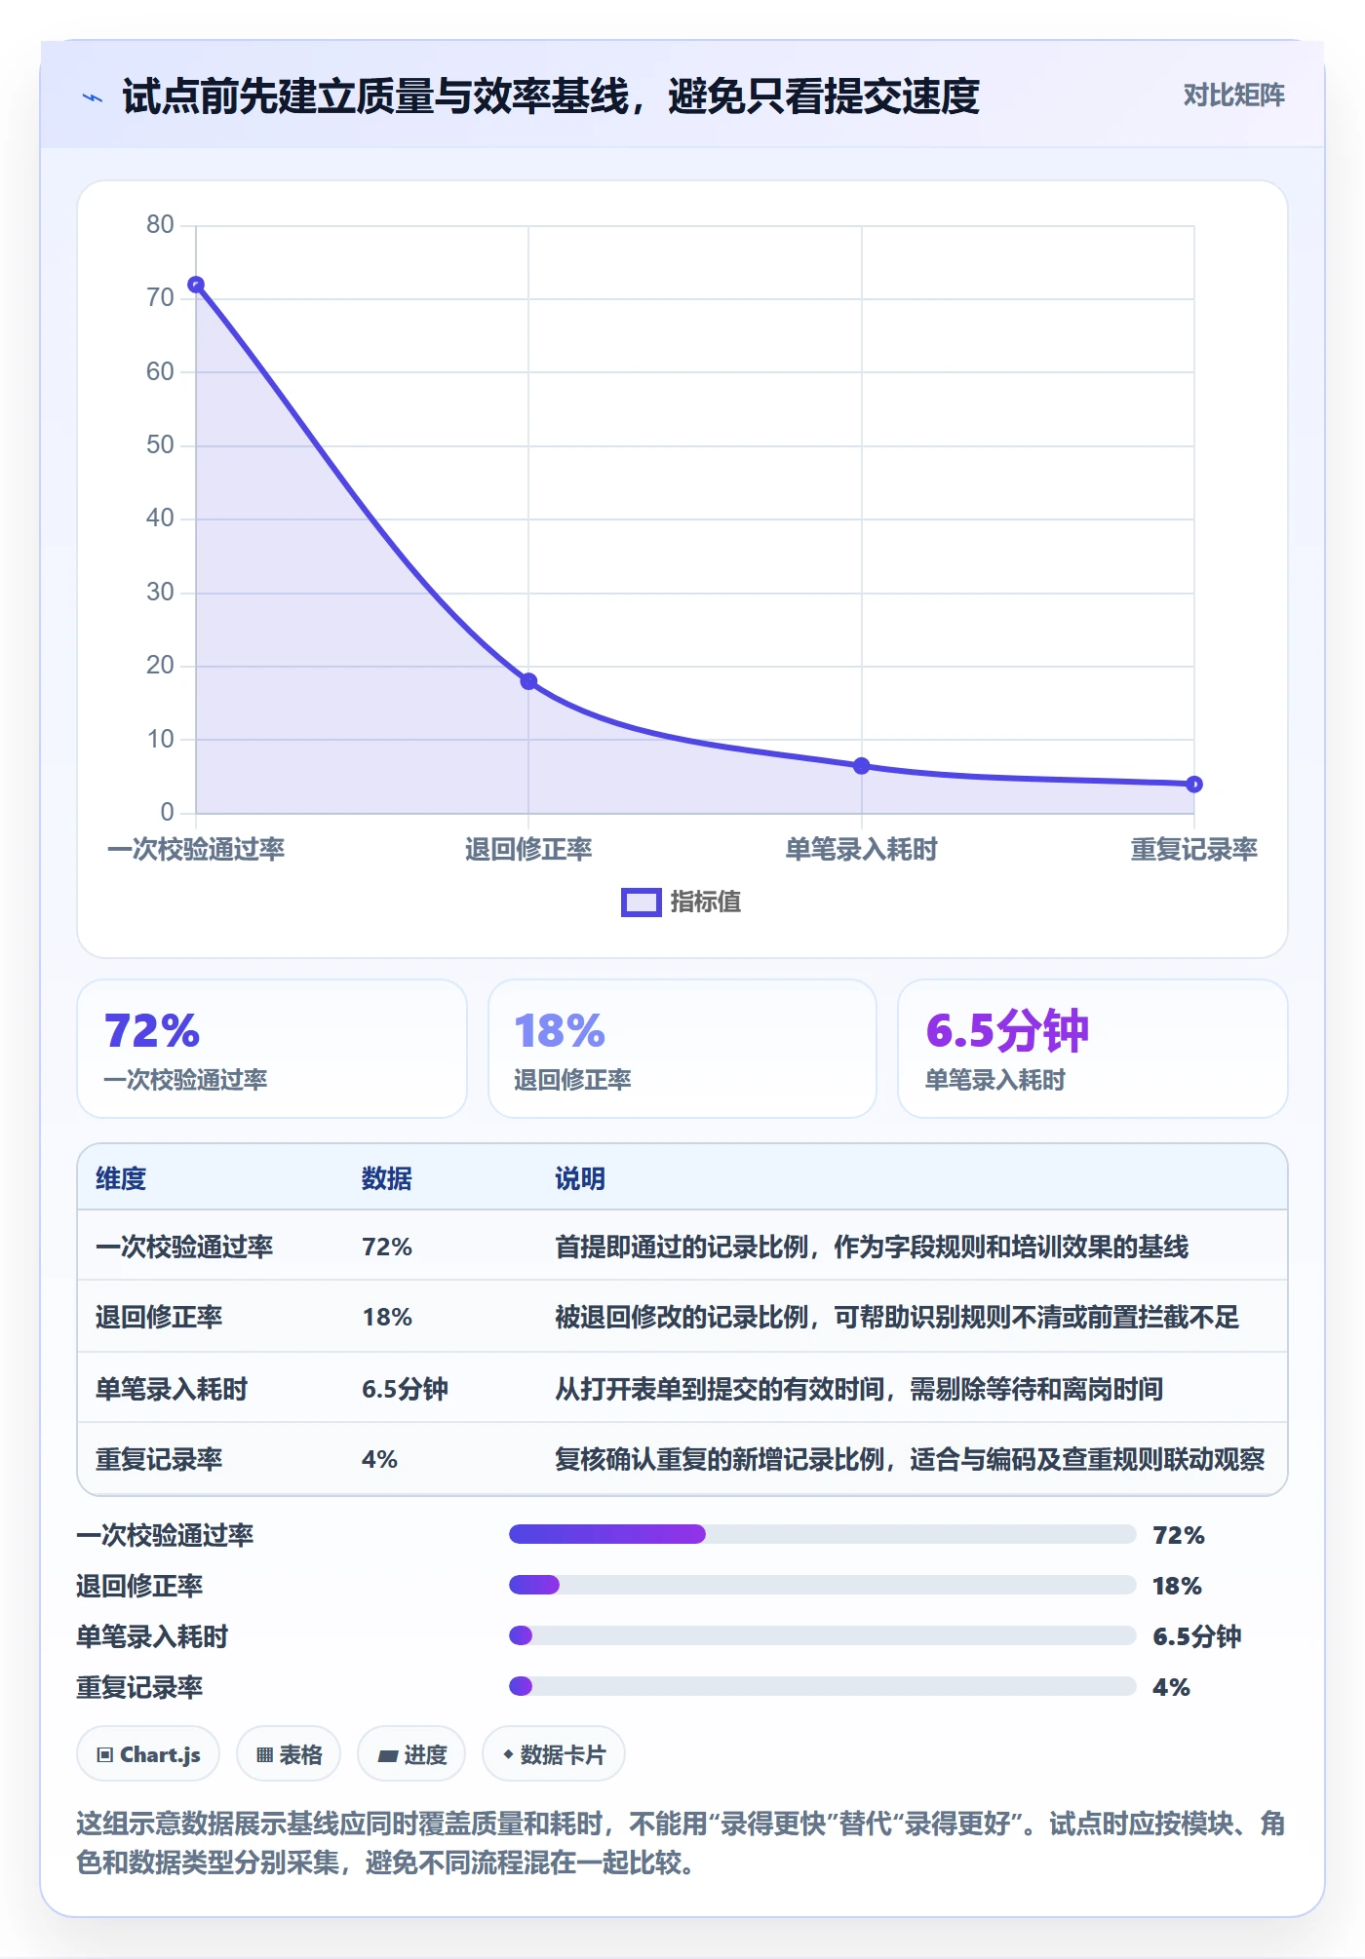Click the 72% value in table
The width and height of the screenshot is (1365, 1959).
coord(387,1248)
